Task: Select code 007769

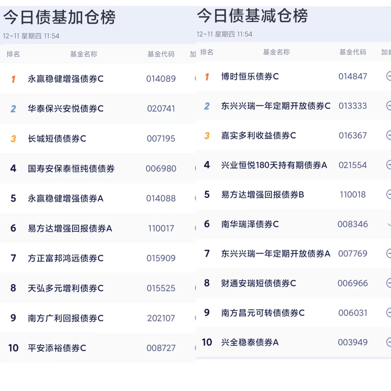Action: (x=353, y=254)
